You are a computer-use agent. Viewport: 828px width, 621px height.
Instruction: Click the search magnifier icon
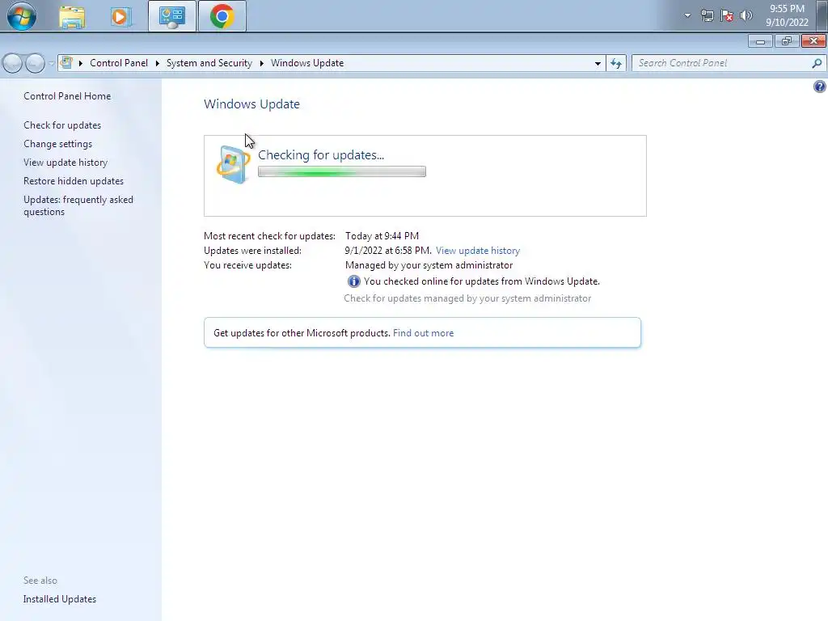[x=817, y=63]
